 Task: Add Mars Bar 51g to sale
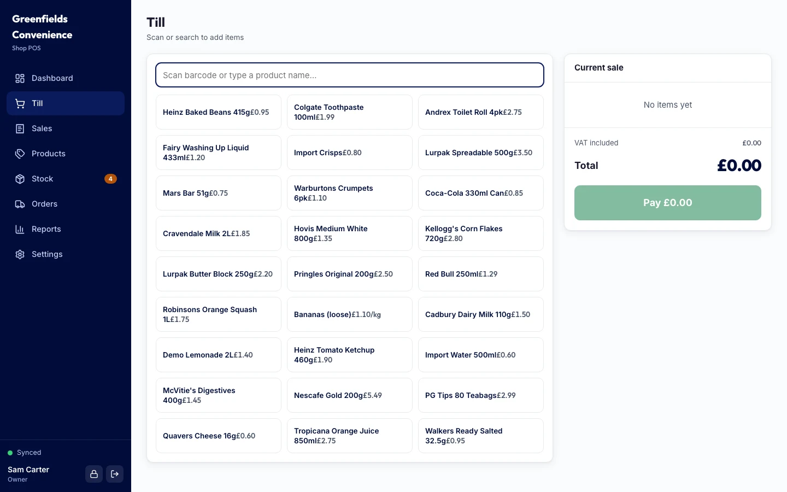(219, 193)
